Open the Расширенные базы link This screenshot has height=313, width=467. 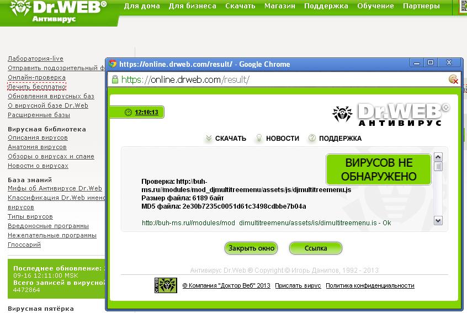tap(39, 115)
